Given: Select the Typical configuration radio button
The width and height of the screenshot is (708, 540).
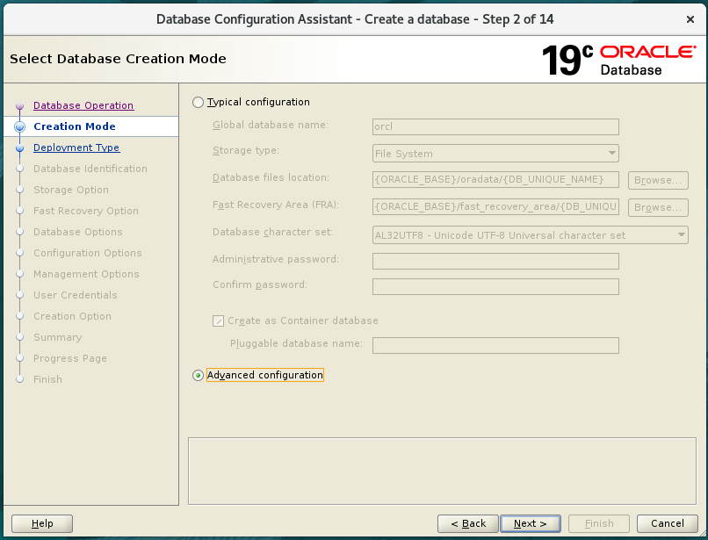Looking at the screenshot, I should click(198, 103).
